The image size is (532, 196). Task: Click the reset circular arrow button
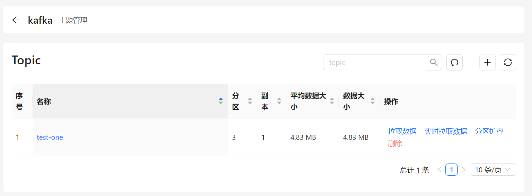(455, 62)
